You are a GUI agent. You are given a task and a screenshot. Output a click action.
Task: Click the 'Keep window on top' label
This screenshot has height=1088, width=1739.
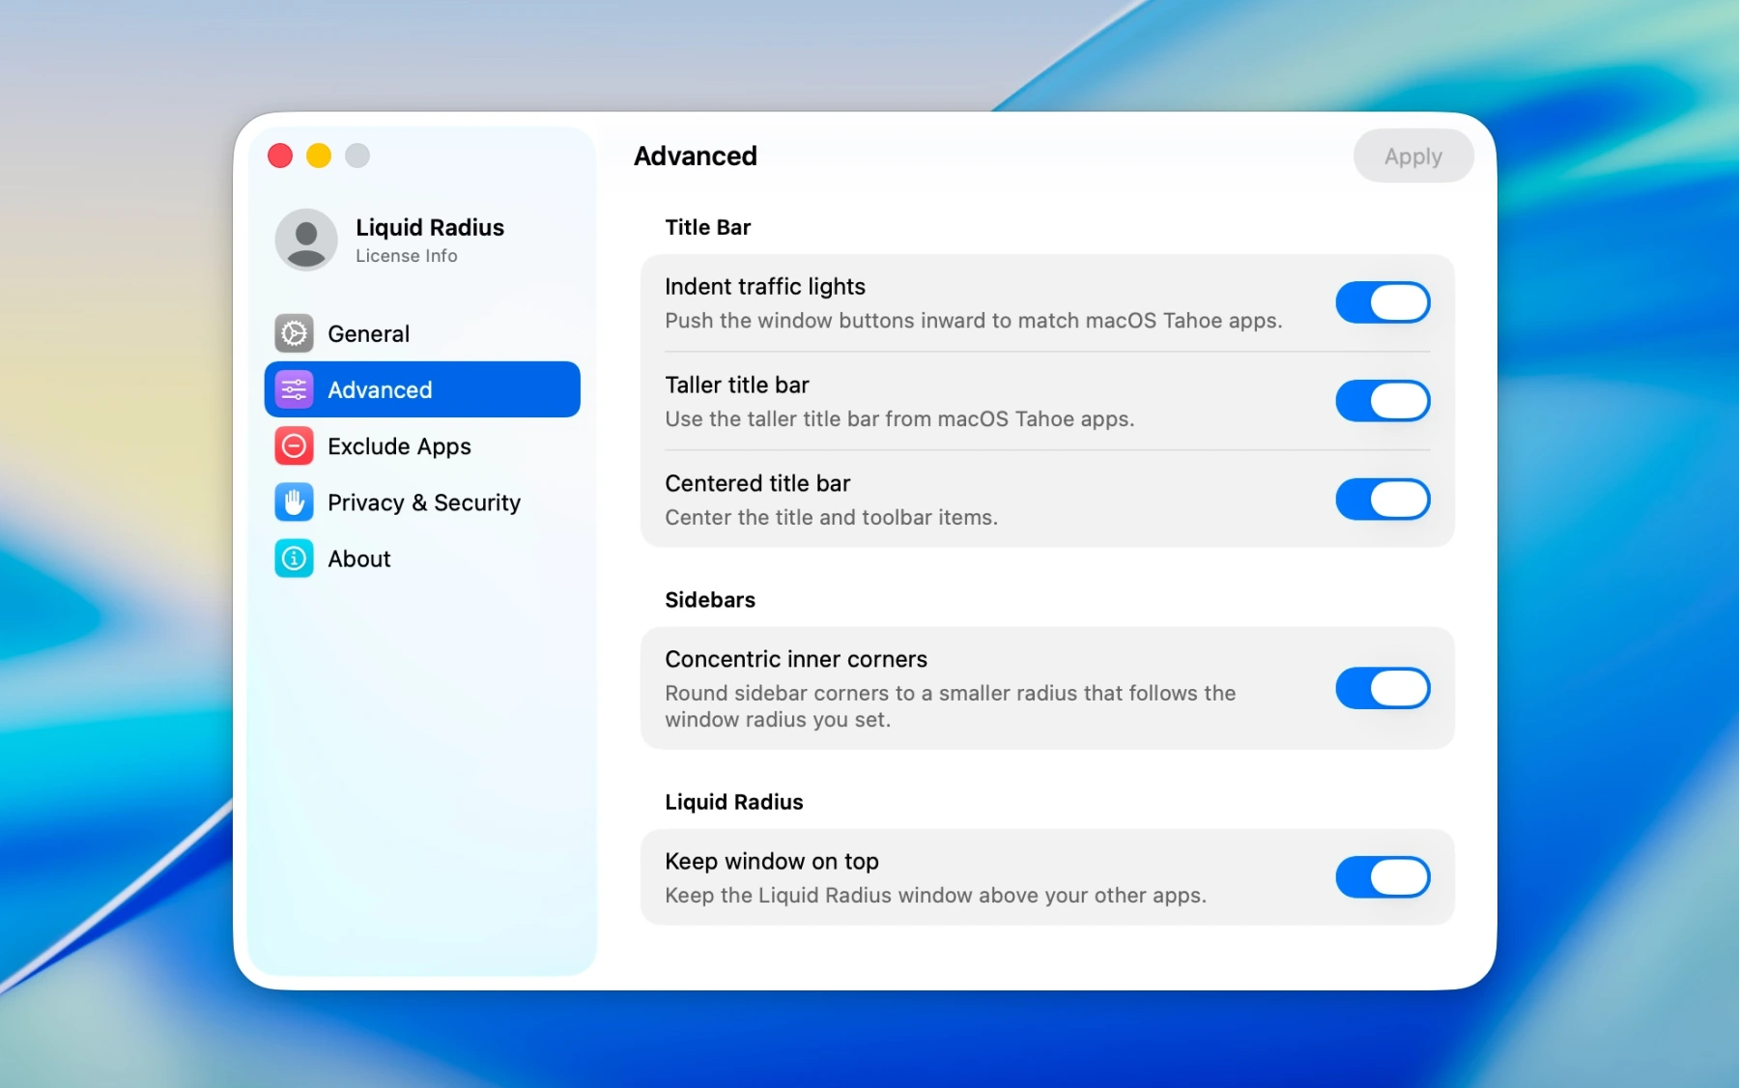click(772, 862)
